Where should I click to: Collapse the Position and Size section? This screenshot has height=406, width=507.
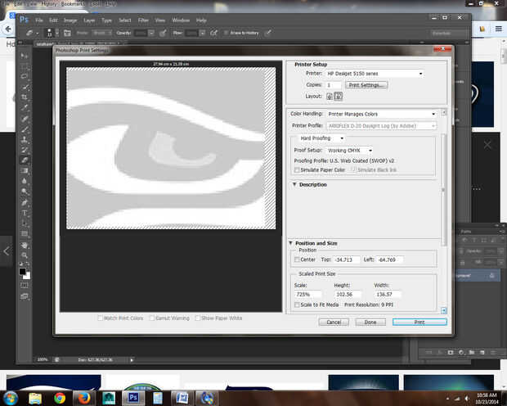click(x=290, y=243)
